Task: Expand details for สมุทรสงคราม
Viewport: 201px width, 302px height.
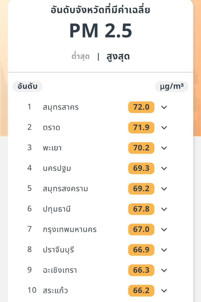Action: click(x=164, y=189)
